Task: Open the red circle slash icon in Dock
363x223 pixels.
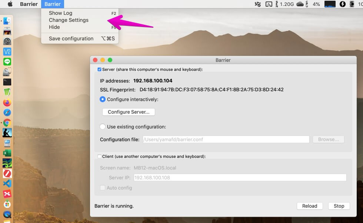Action: pyautogui.click(x=7, y=173)
